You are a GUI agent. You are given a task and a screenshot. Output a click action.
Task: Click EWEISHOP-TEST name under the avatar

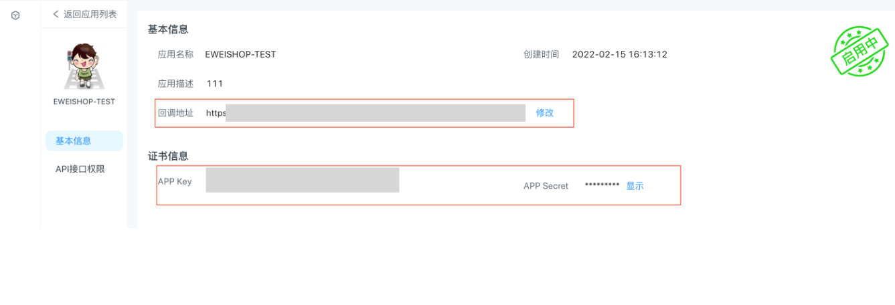click(x=84, y=102)
